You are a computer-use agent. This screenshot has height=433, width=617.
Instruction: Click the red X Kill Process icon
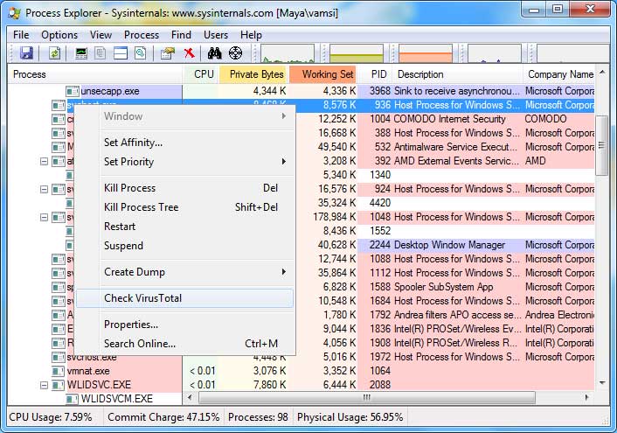(190, 52)
